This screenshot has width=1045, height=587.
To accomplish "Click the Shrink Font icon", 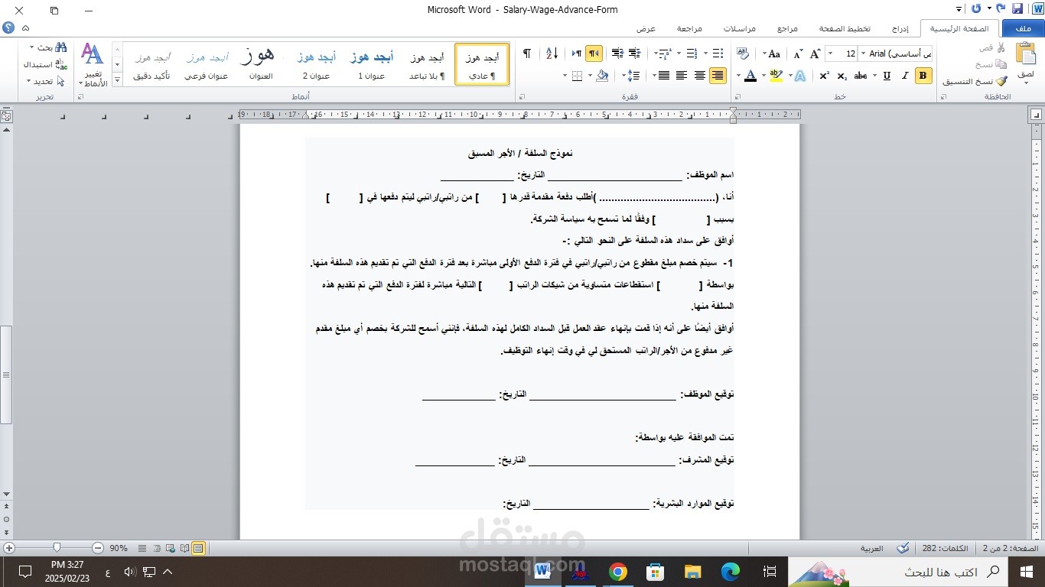I will pyautogui.click(x=798, y=54).
